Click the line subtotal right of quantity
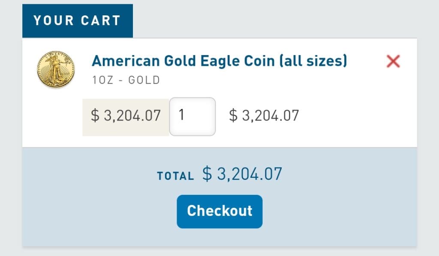Screen dimensions: 439x256 point(264,116)
